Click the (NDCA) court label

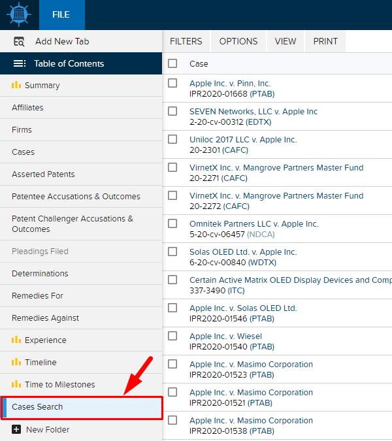(261, 235)
